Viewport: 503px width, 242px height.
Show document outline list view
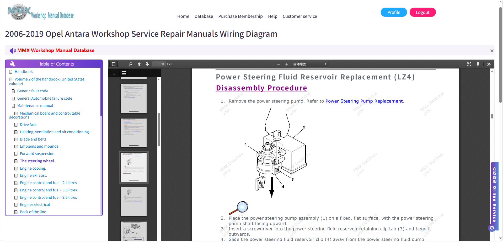pyautogui.click(x=114, y=73)
